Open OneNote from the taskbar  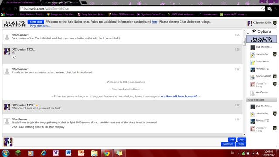(56, 153)
